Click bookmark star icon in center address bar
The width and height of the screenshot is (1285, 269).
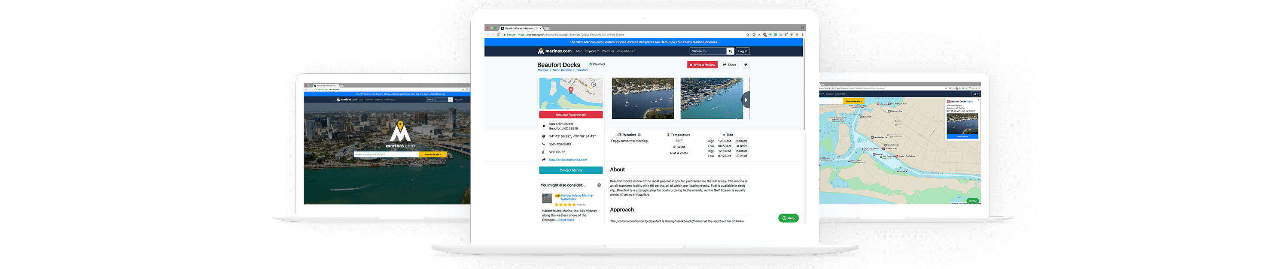point(748,34)
